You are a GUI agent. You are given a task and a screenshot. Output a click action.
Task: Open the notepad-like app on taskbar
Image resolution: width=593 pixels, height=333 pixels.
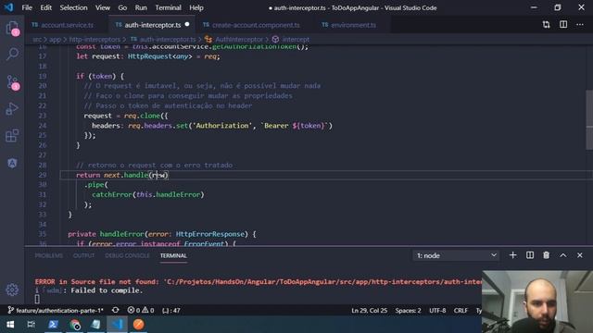(96, 325)
